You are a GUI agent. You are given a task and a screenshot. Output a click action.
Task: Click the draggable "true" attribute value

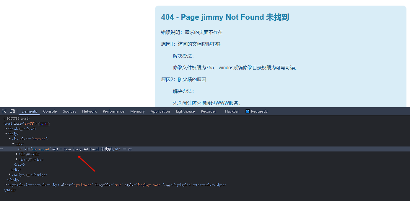click(118, 185)
